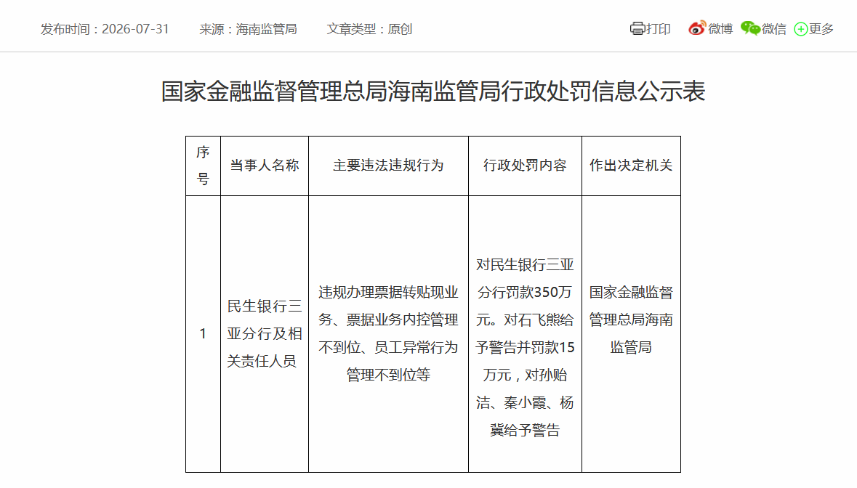Select the 序号 column header
Viewport: 857px width, 488px height.
[x=204, y=166]
